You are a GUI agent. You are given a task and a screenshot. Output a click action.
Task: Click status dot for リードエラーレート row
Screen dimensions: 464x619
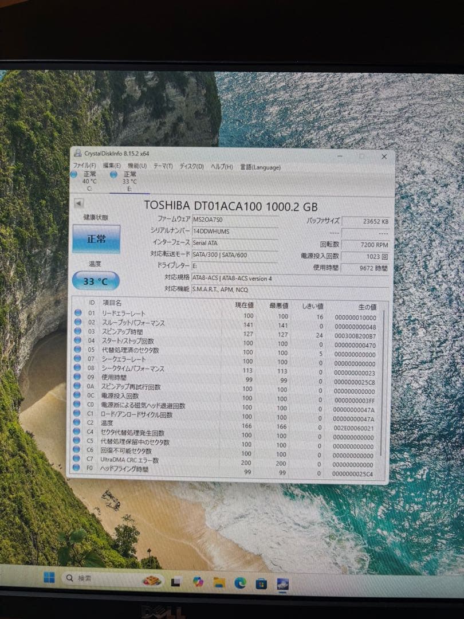pyautogui.click(x=78, y=314)
